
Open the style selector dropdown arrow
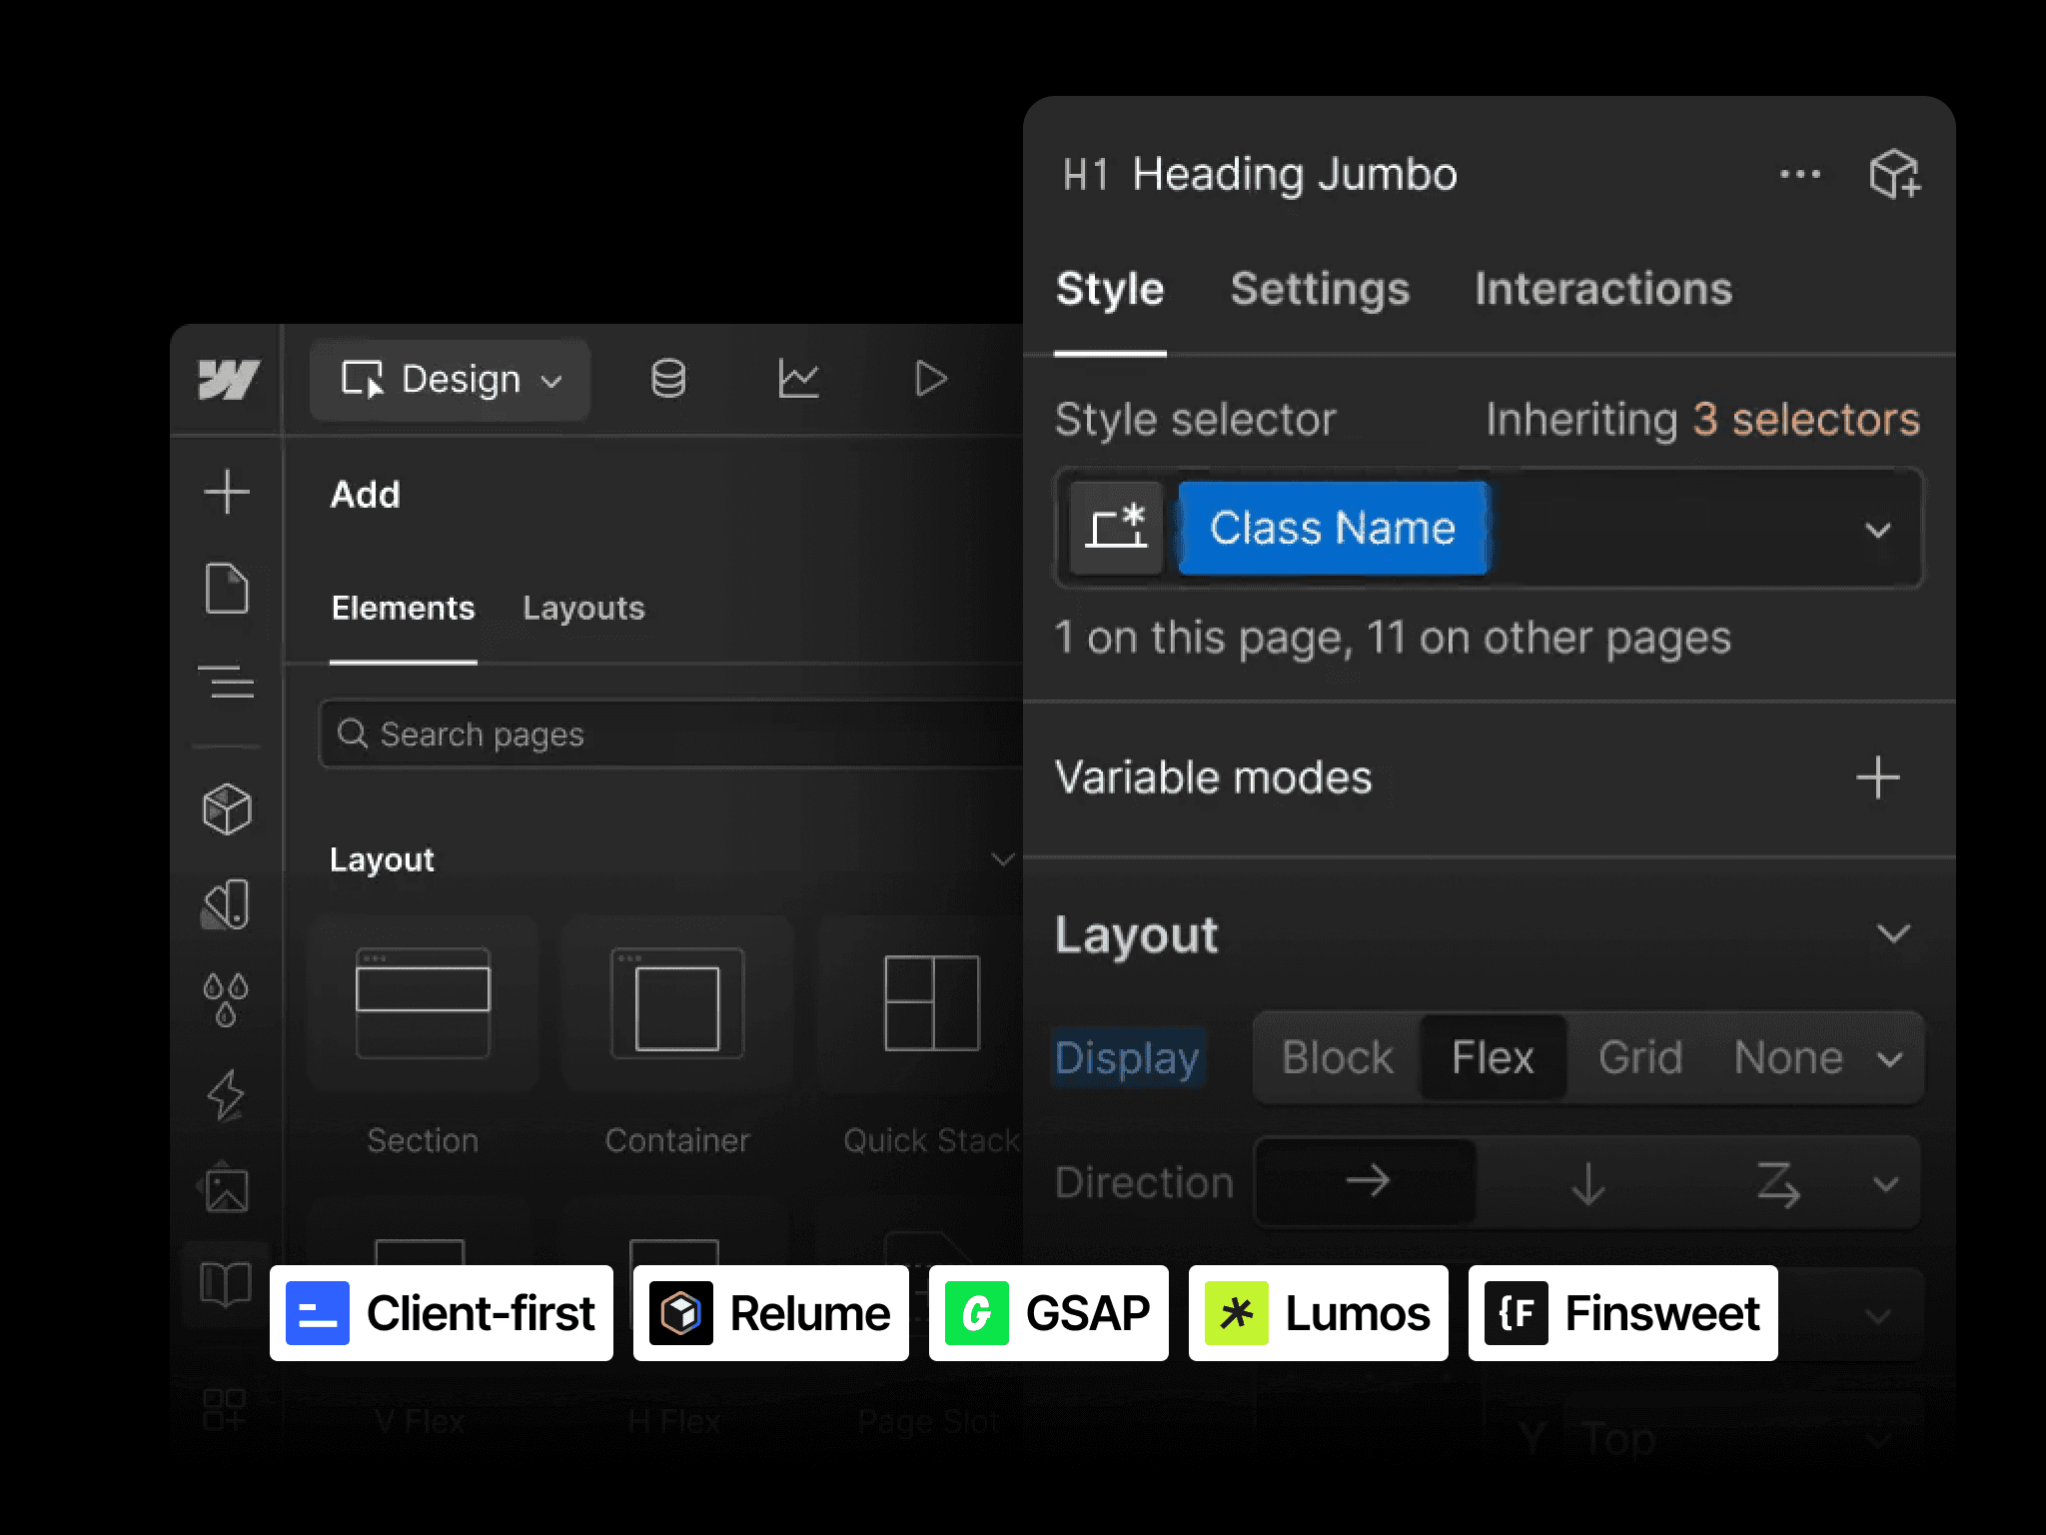point(1878,530)
